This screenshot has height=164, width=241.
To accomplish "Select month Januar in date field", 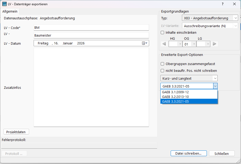I will click(x=68, y=43).
